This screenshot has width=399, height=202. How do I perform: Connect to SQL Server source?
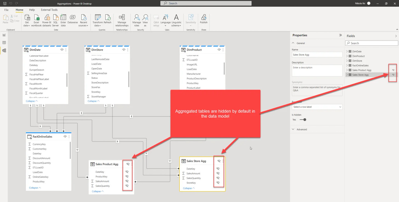[x=56, y=21]
